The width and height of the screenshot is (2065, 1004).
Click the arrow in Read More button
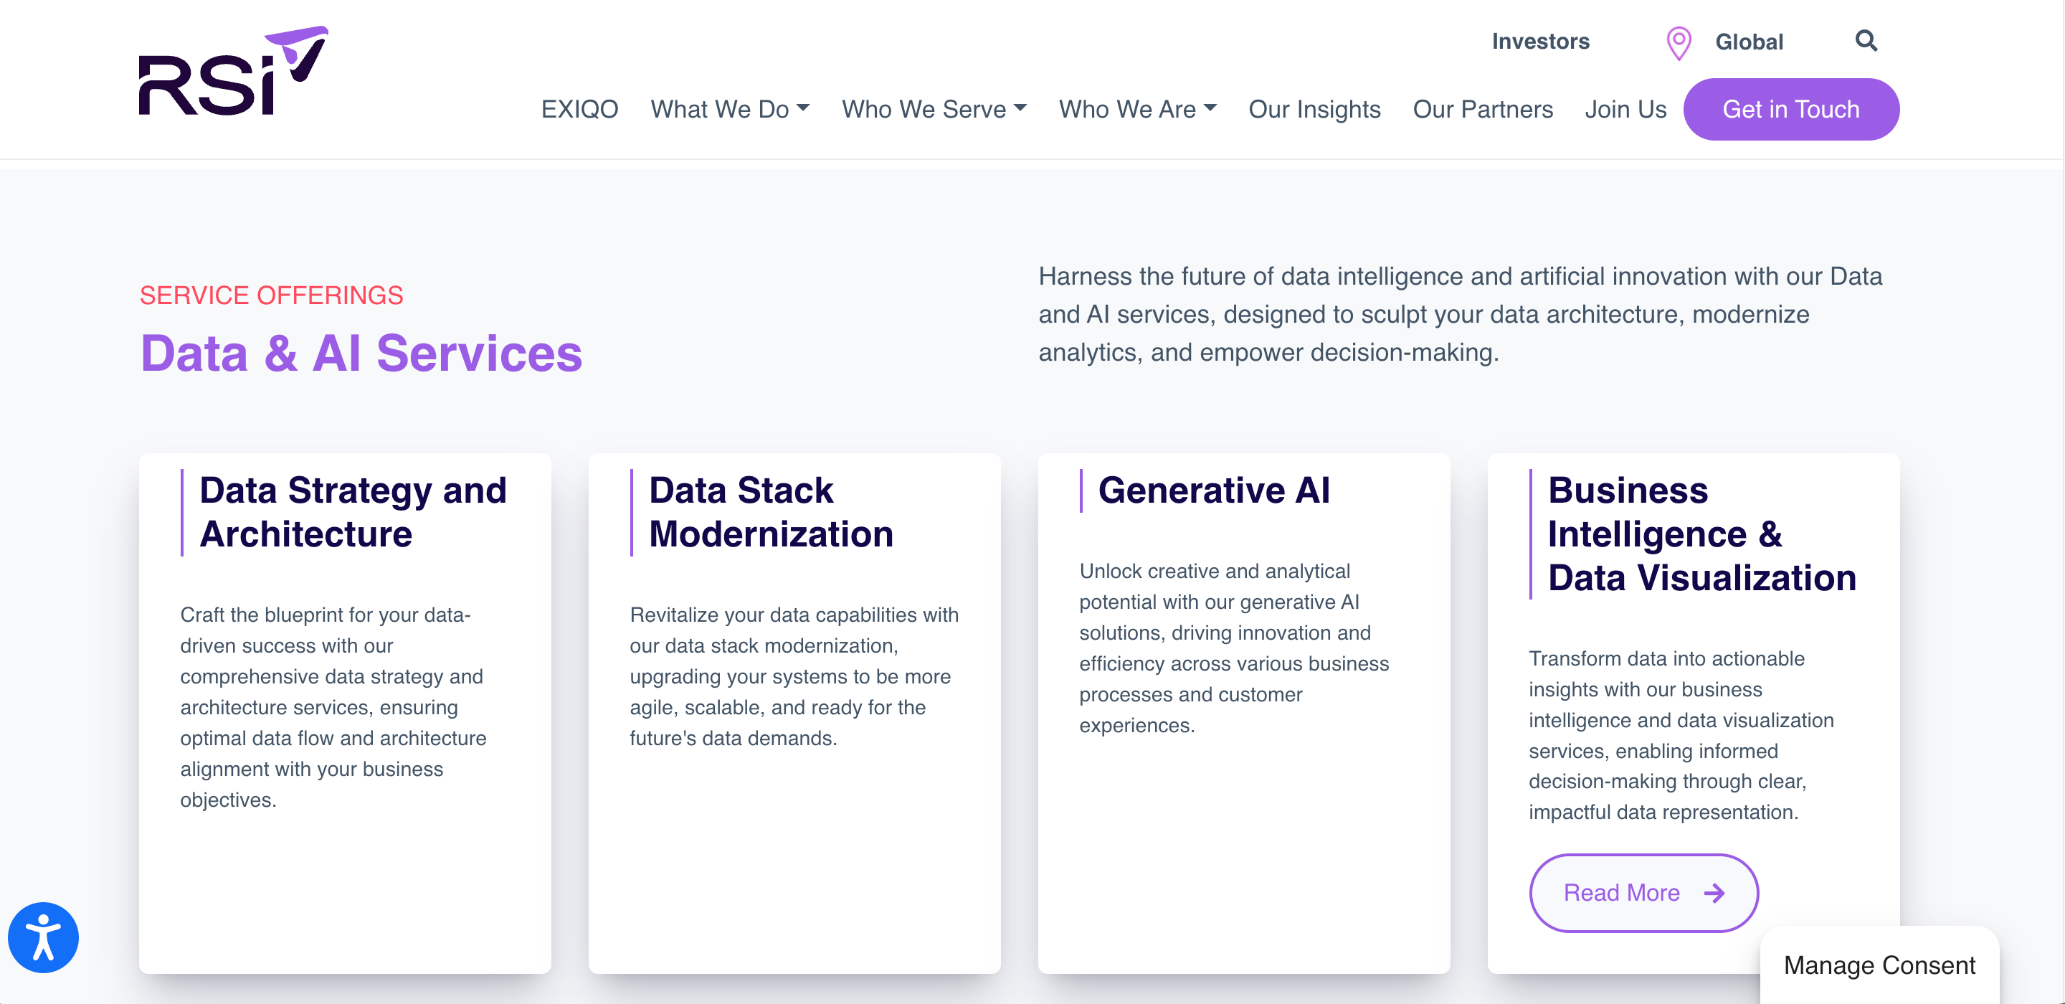pos(1714,893)
